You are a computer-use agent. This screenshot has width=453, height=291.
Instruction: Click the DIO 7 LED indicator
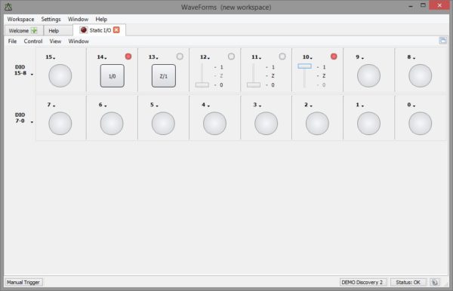(x=60, y=124)
